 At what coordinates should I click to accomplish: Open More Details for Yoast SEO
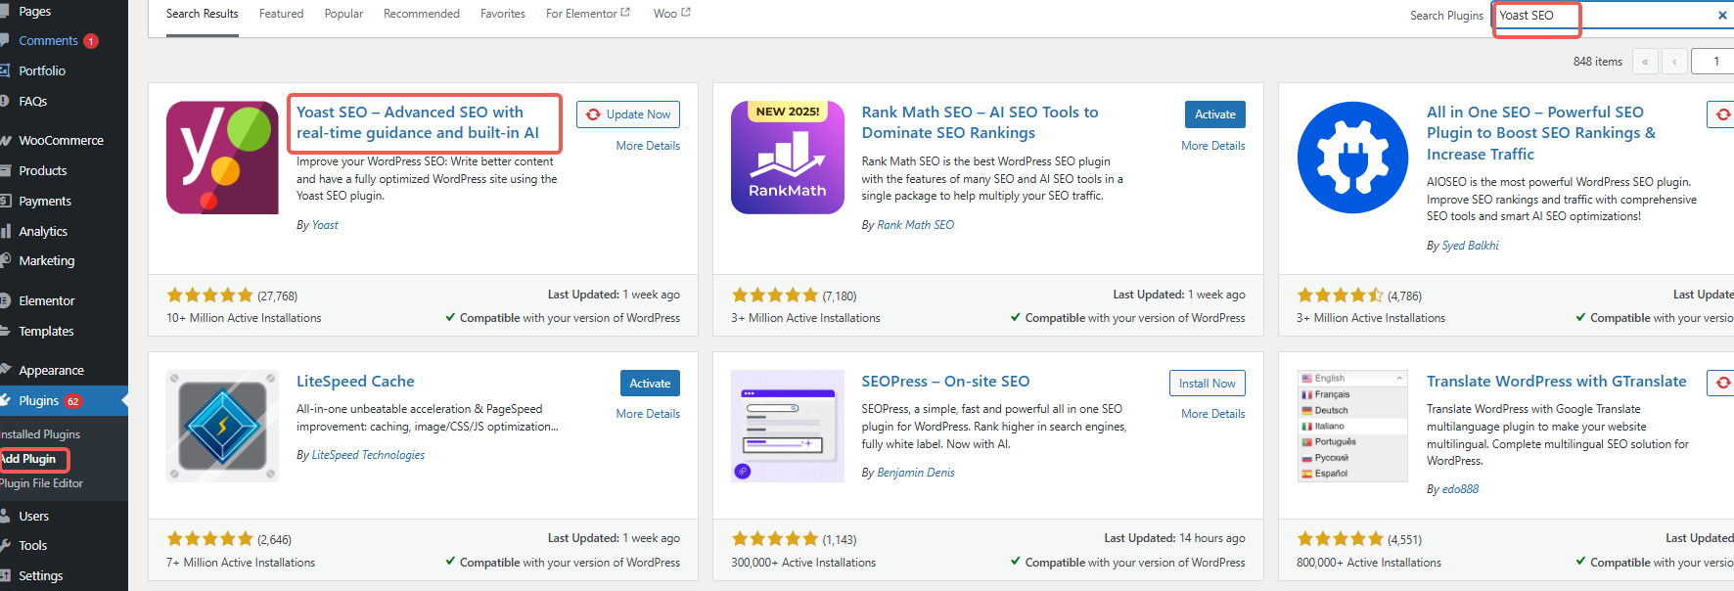(648, 146)
